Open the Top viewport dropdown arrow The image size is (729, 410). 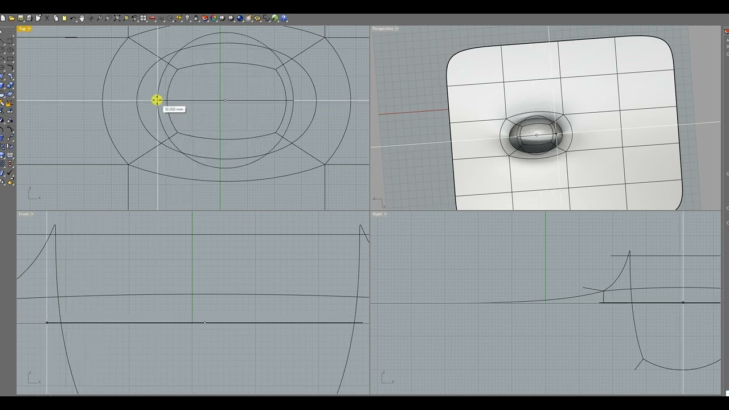30,28
